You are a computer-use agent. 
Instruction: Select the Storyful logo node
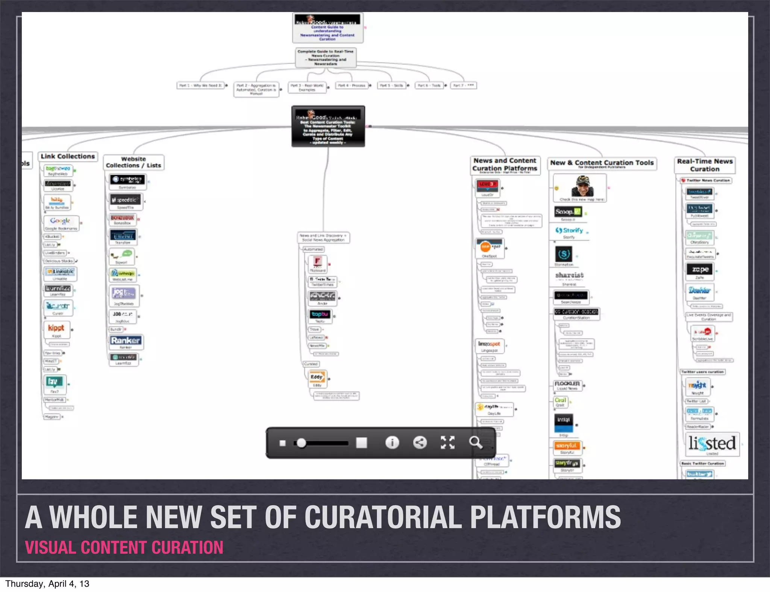(567, 448)
